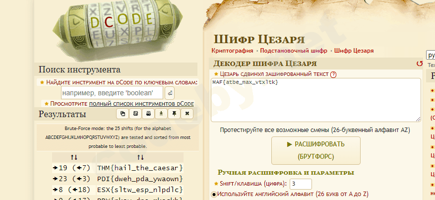
Task: Click the shift value 19 (←7)
Action: (71, 168)
